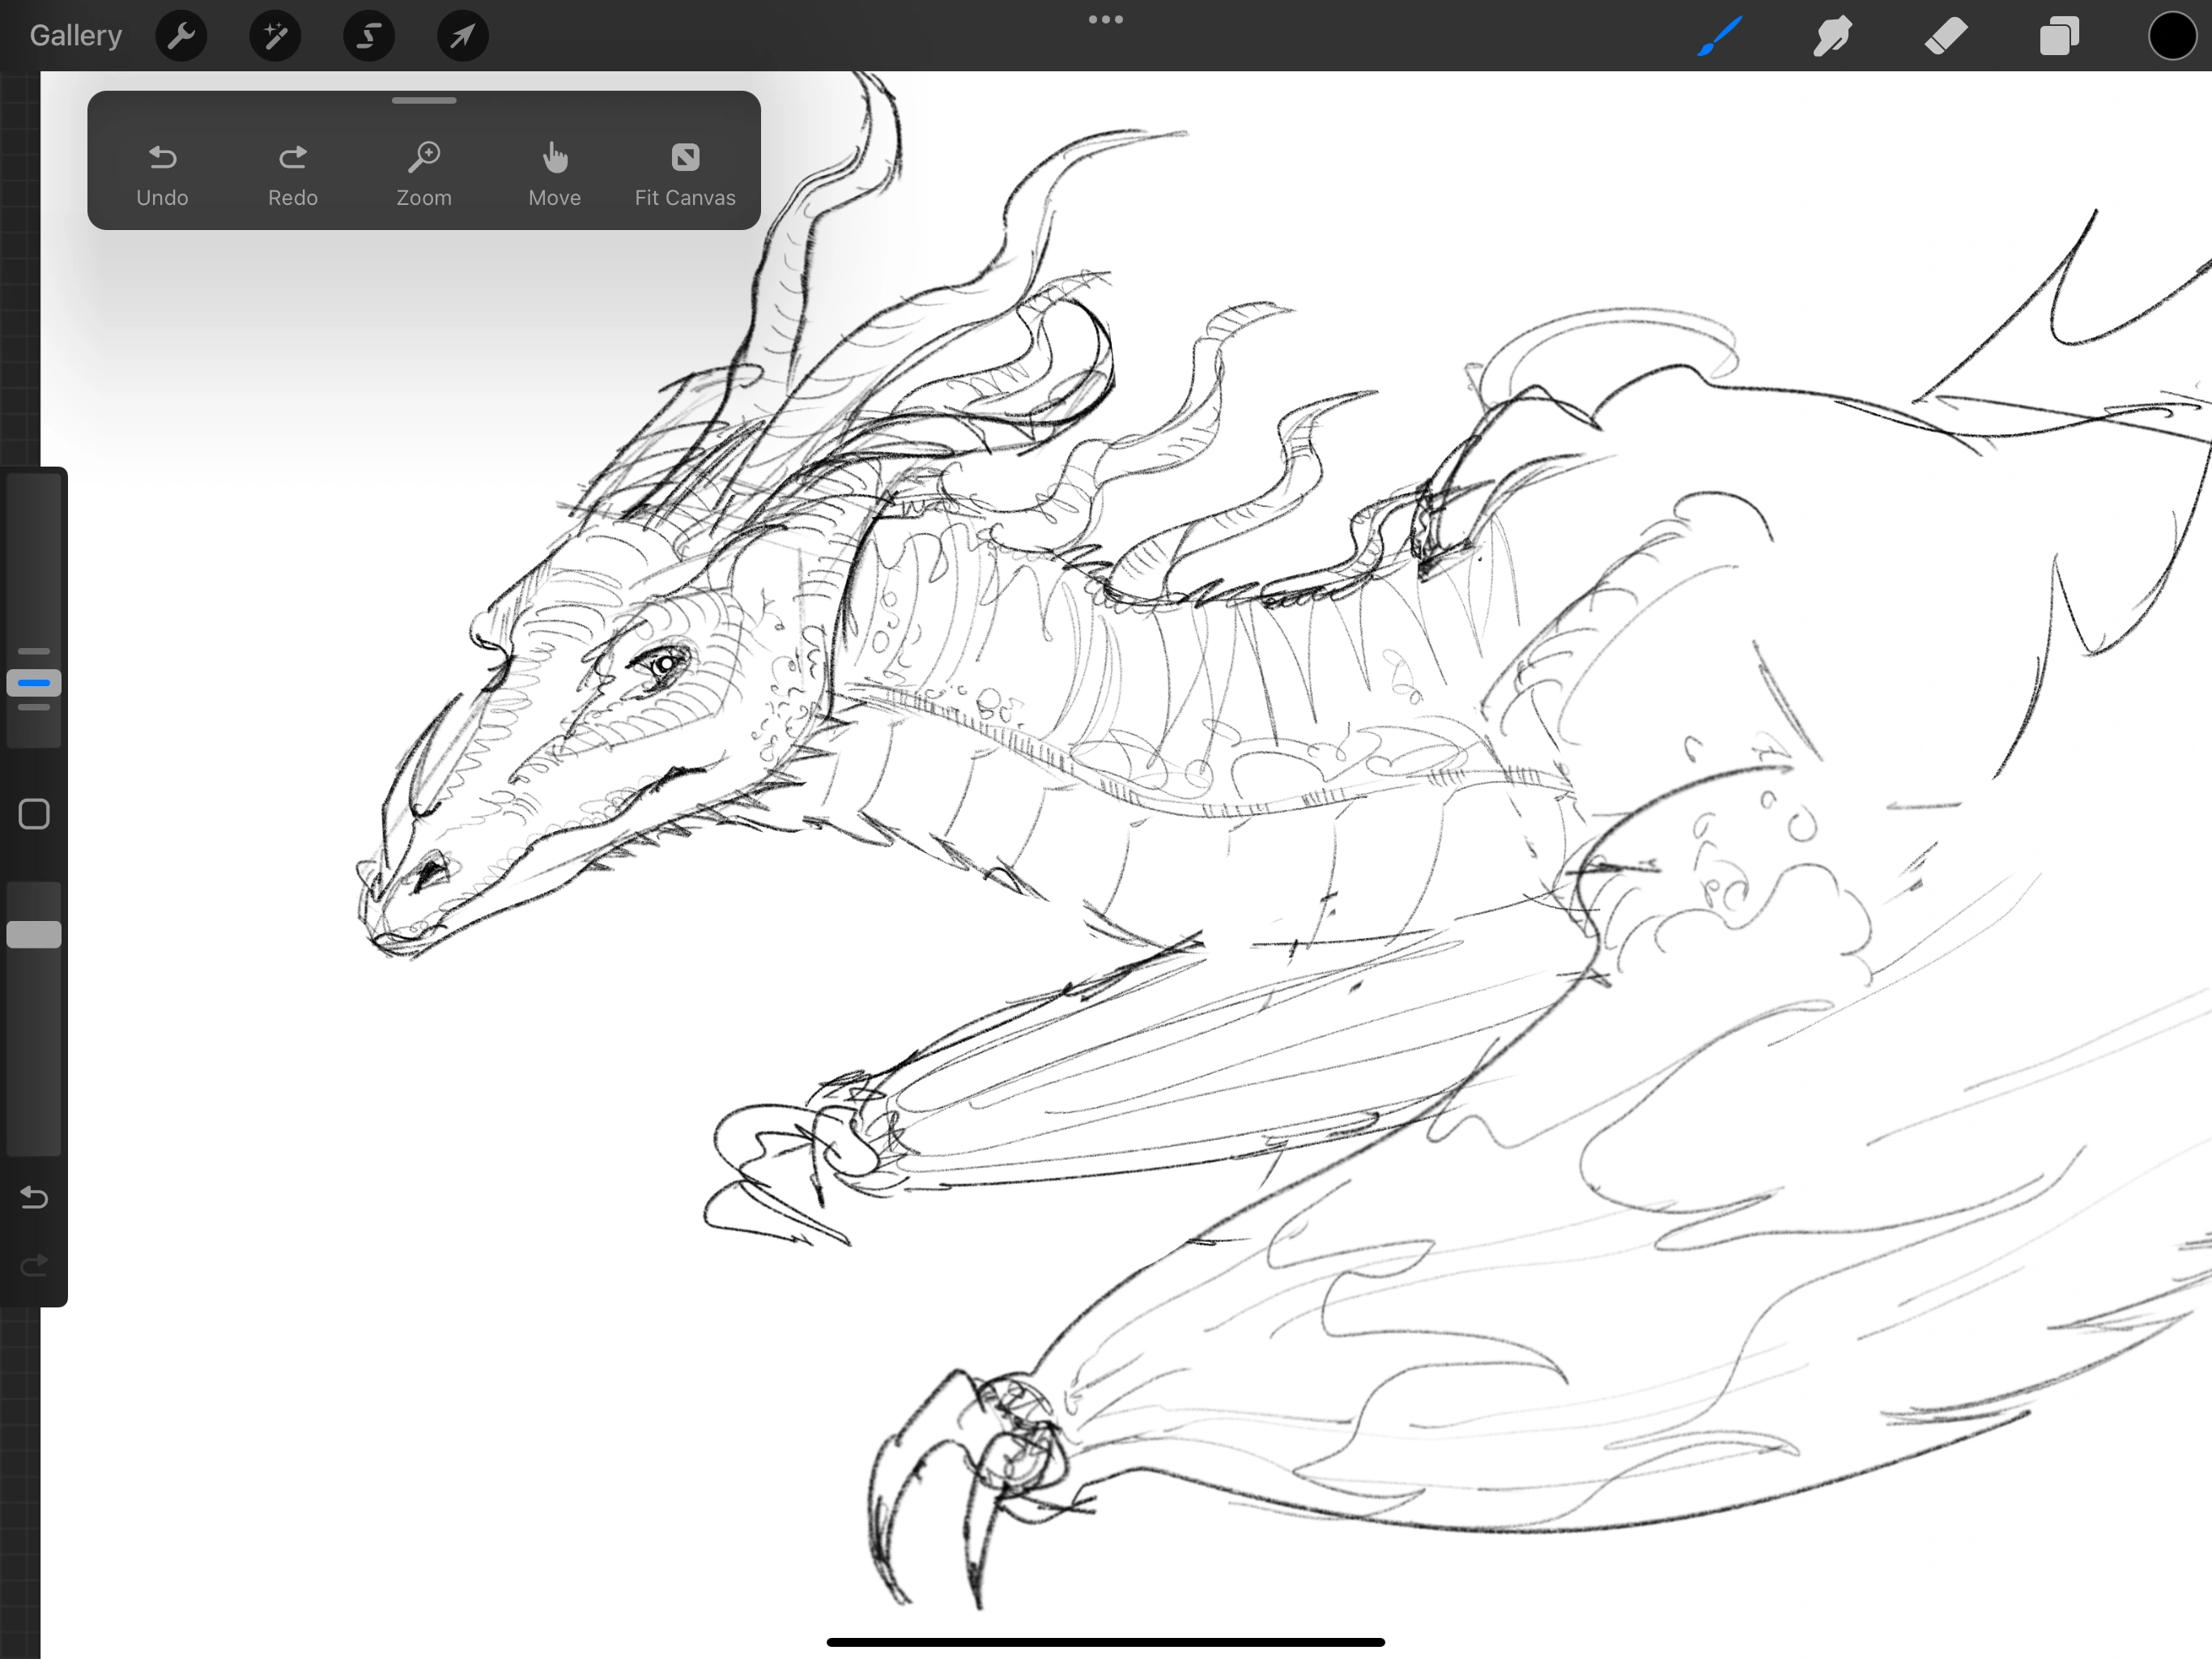Select the Smudge tool
This screenshot has width=2212, height=1659.
tap(1832, 37)
